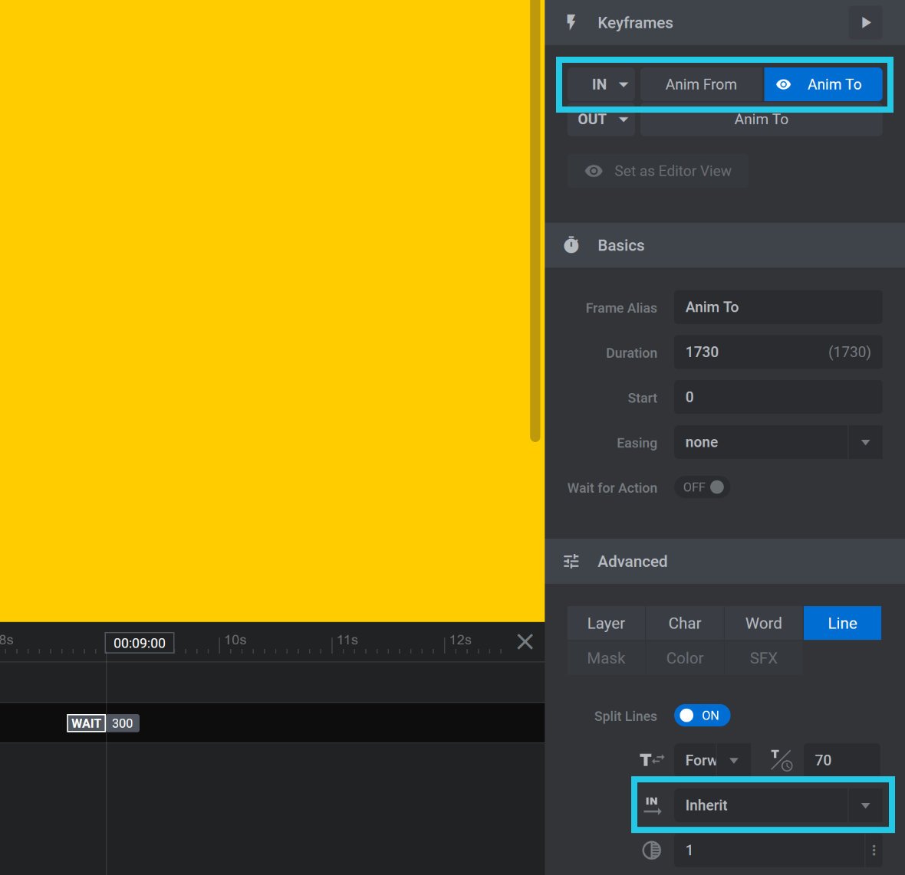Click the IN arrow icon
The height and width of the screenshot is (875, 905).
(652, 805)
